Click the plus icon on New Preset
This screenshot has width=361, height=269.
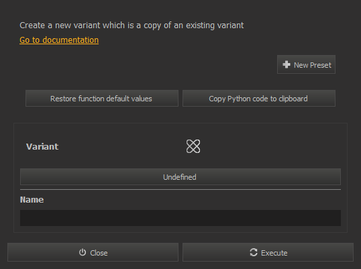(287, 64)
